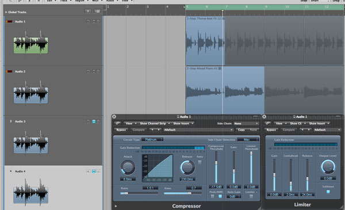
Task: Click the Audio 2 track waveform icon
Action: coord(30,93)
